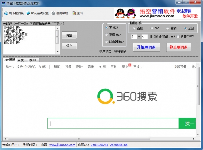Click 徐州 weather info text
The height and width of the screenshot is (150, 203).
click(26, 67)
